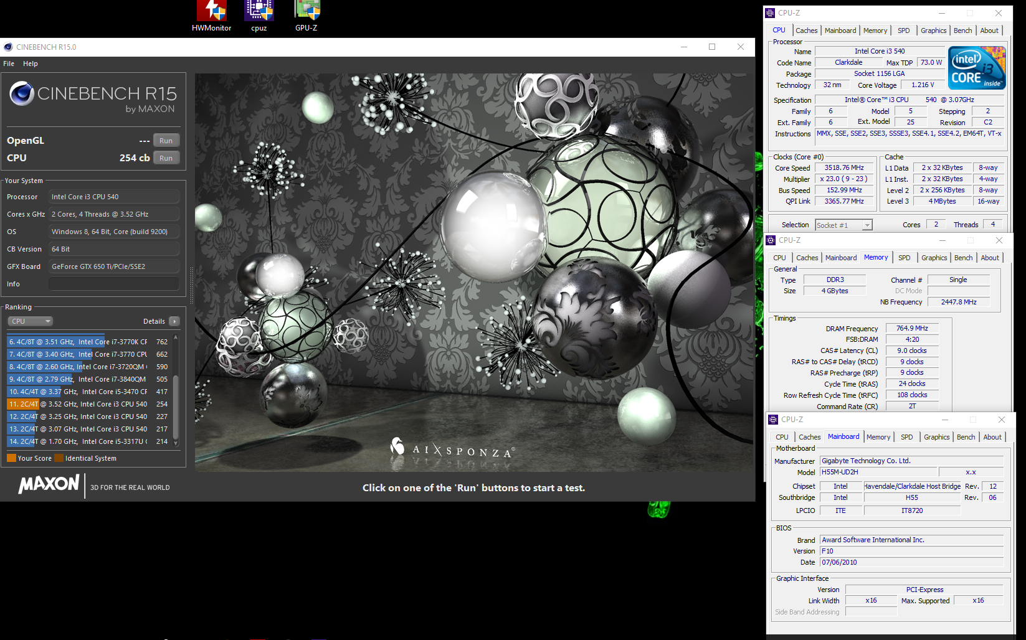Click the Multiplier value x 23.0 (9 - 23)
Image resolution: width=1026 pixels, height=640 pixels.
[x=844, y=179]
